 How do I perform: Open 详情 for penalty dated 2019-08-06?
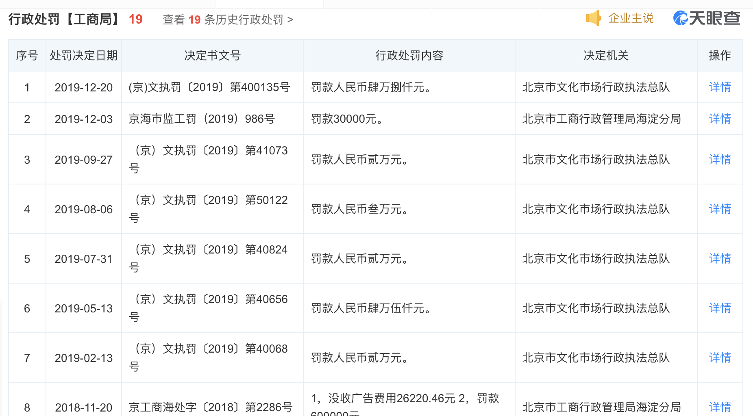pyautogui.click(x=720, y=209)
